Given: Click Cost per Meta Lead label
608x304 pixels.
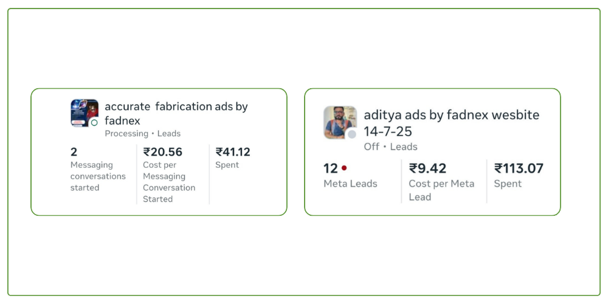Looking at the screenshot, I should pos(441,190).
